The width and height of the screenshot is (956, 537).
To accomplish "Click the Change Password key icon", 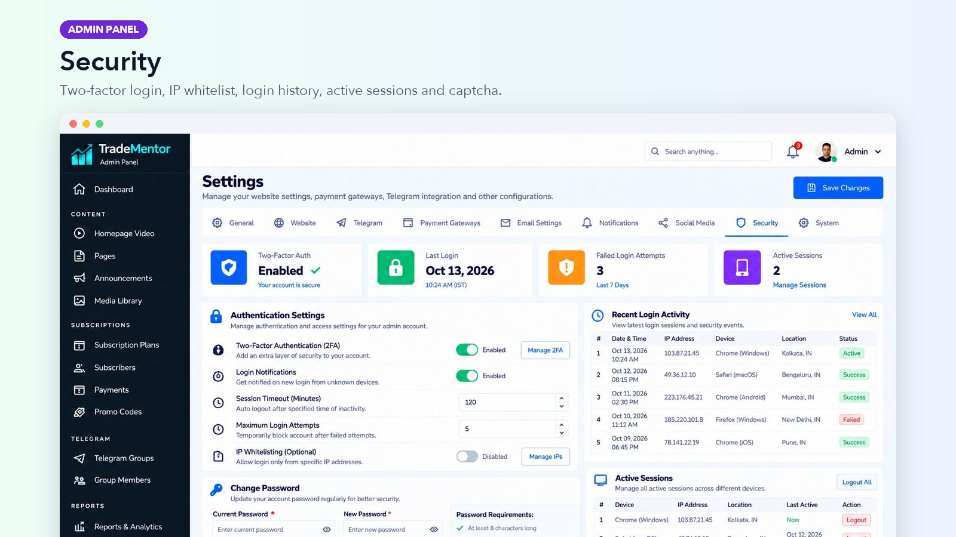I will point(216,490).
